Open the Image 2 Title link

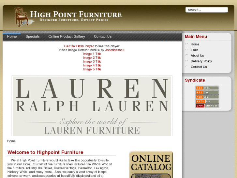(x=92, y=58)
